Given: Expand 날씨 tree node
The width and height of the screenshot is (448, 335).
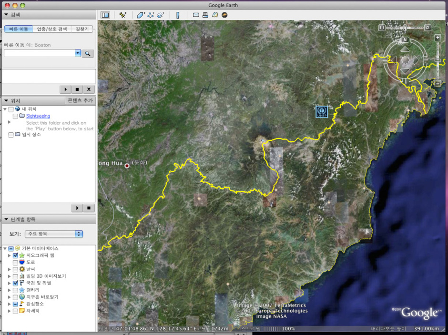Looking at the screenshot, I should [x=10, y=269].
